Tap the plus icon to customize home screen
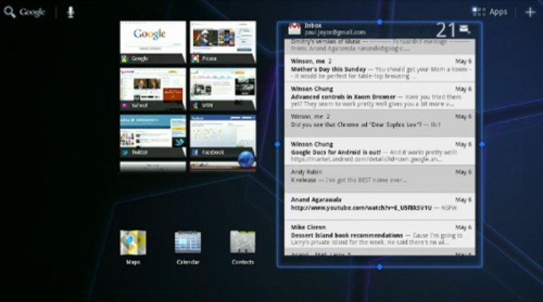Viewport: 543px width, 302px height. [x=530, y=12]
